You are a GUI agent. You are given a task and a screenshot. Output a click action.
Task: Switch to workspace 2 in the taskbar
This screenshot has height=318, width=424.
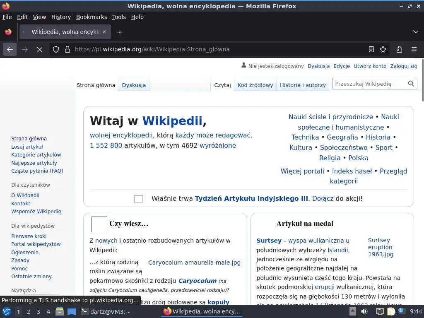click(29, 312)
